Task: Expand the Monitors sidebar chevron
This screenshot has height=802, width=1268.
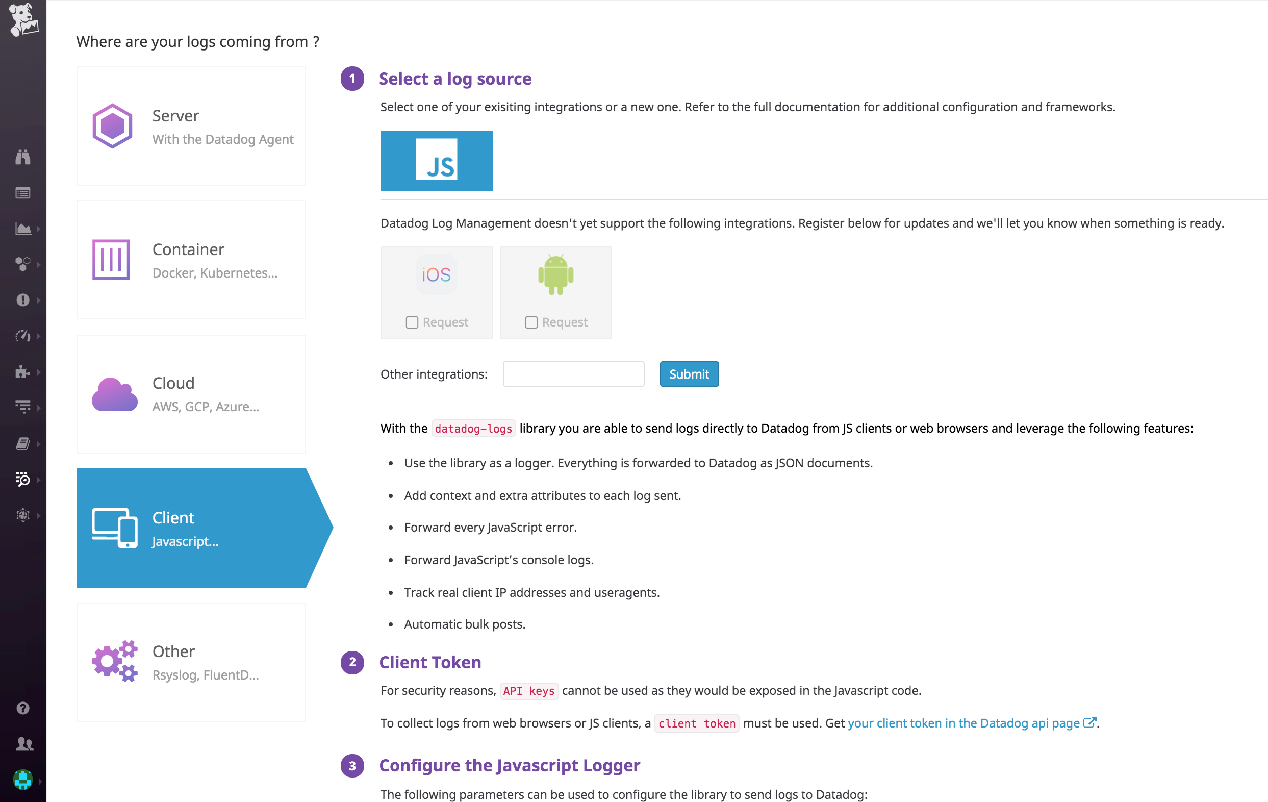Action: pos(38,300)
